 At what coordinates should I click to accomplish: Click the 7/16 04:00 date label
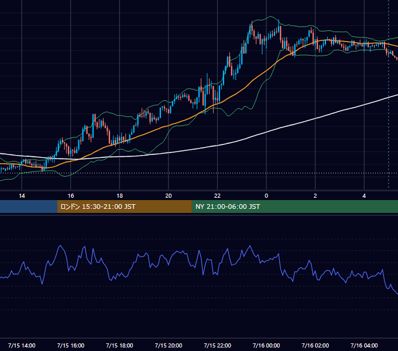tap(364, 345)
